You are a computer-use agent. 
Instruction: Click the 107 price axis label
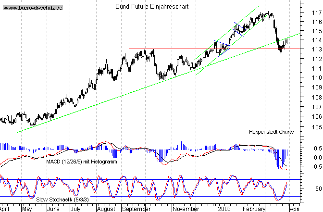tap(317, 107)
